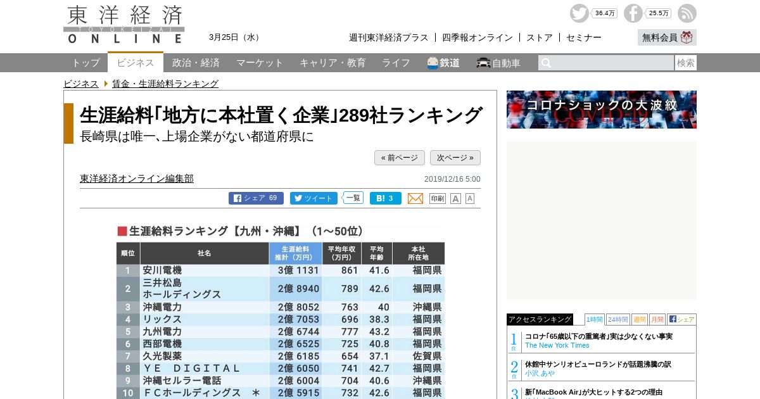Open 四季報オンライン link
Image resolution: width=760 pixels, height=399 pixels.
478,37
